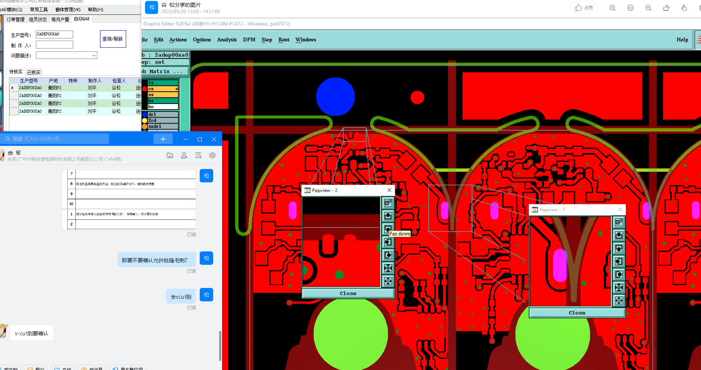Toggle the blue color dot of drl layer
This screenshot has height=370, width=701.
(145, 115)
